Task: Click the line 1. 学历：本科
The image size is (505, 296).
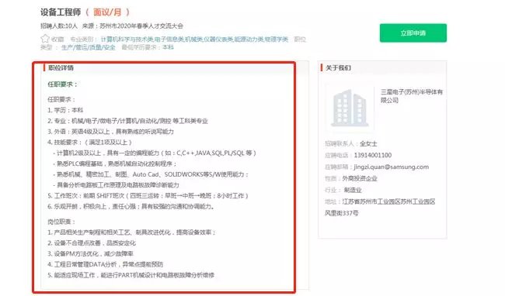Action: (65, 110)
